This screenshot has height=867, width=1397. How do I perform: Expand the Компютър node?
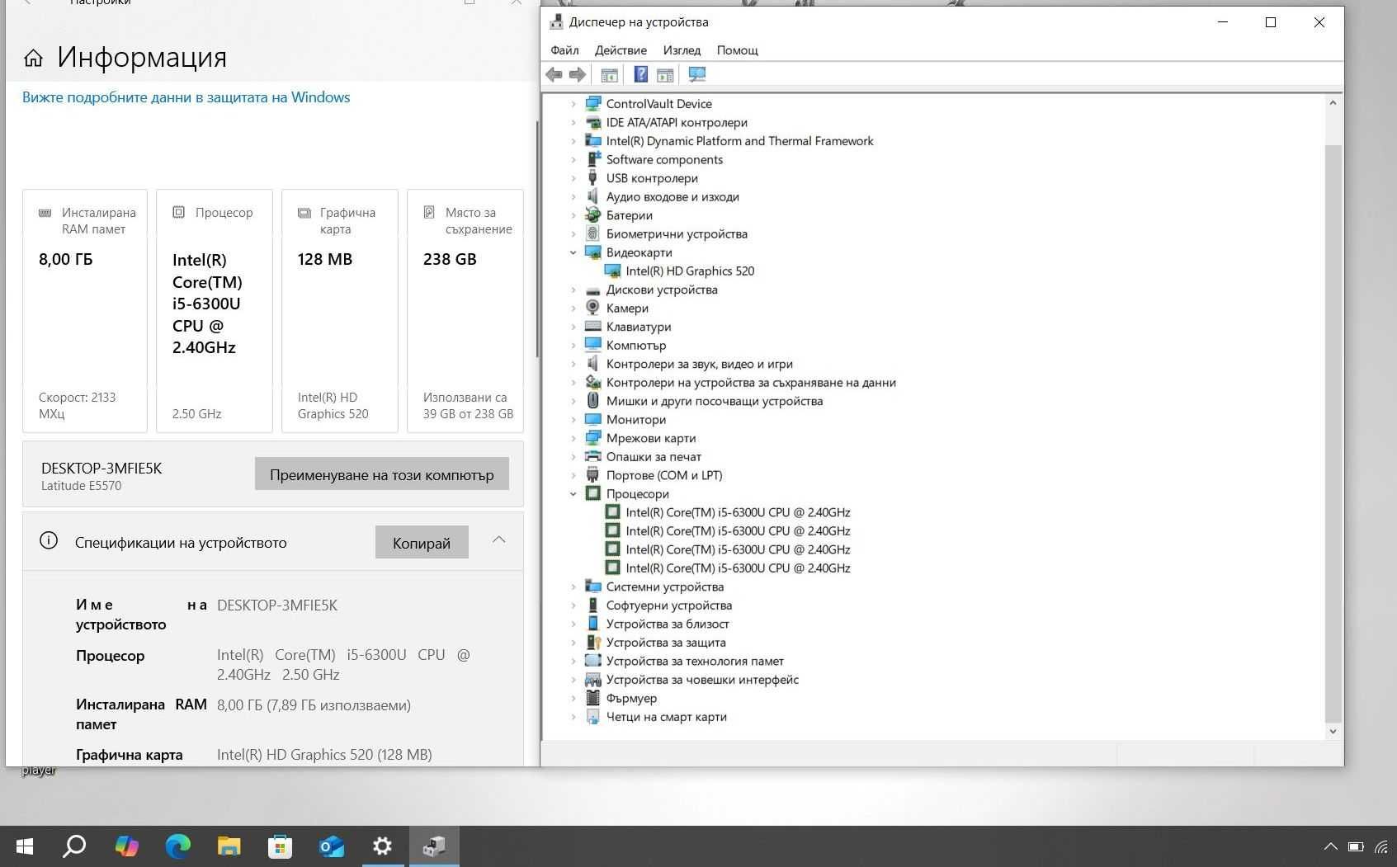click(573, 346)
